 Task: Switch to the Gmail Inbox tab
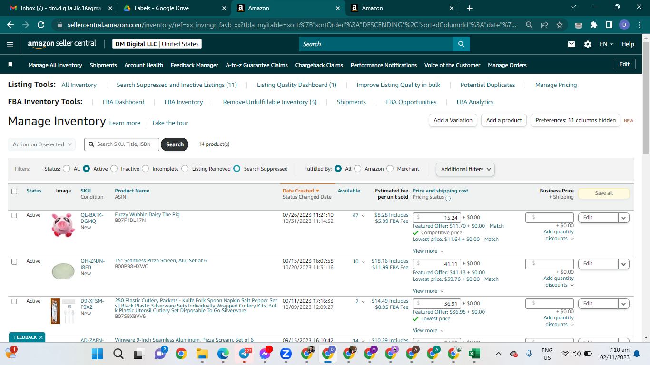pos(61,8)
